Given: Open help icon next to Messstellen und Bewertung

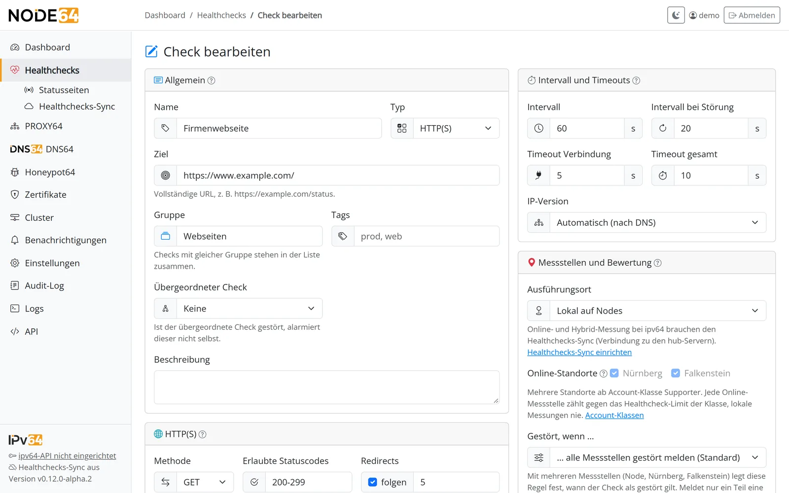Looking at the screenshot, I should click(657, 263).
